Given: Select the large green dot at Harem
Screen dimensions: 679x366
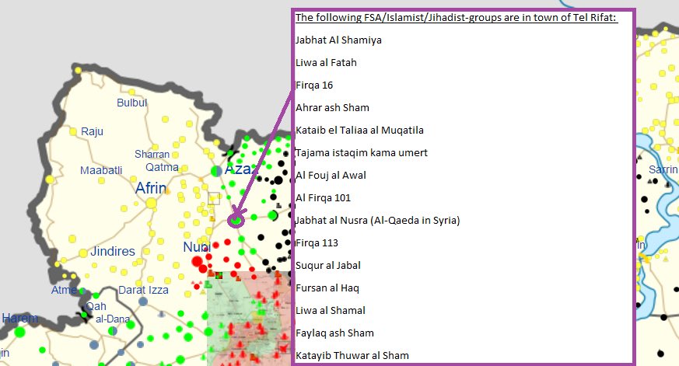Looking at the screenshot, I should point(19,333).
